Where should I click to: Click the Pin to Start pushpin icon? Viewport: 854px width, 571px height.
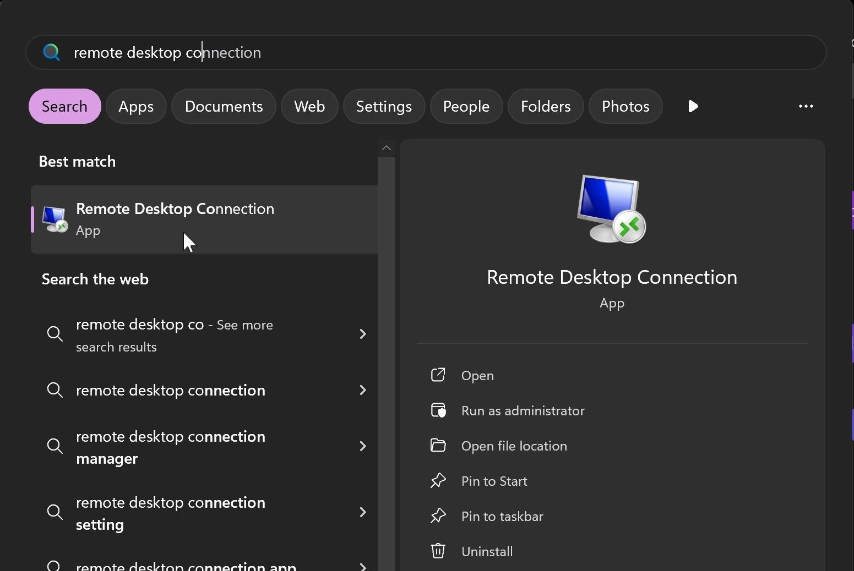pyautogui.click(x=438, y=481)
